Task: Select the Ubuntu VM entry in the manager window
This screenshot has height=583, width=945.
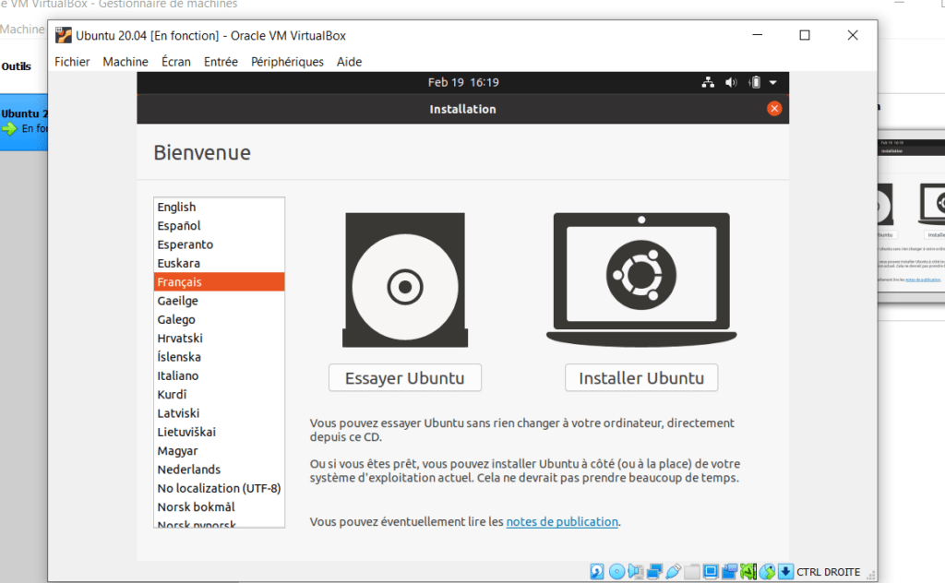Action: point(24,121)
